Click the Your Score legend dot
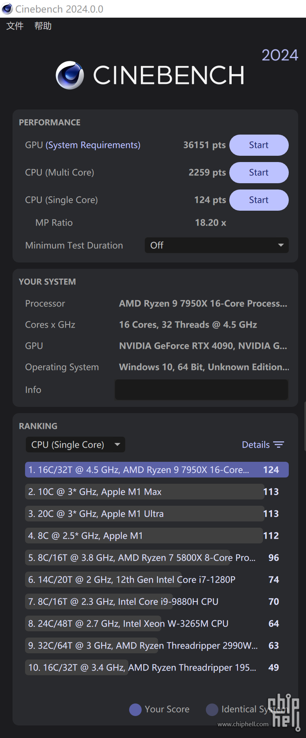 135,709
